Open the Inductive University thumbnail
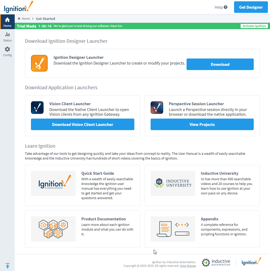The width and height of the screenshot is (270, 271). pyautogui.click(x=173, y=183)
